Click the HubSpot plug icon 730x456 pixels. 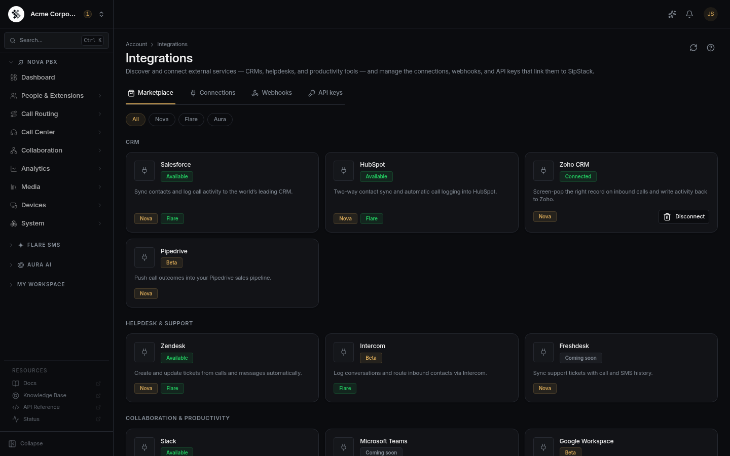344,171
